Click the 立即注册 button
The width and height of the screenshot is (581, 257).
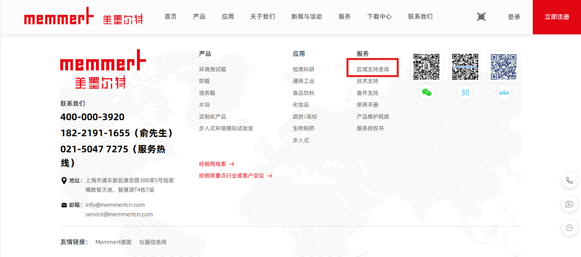pos(557,17)
